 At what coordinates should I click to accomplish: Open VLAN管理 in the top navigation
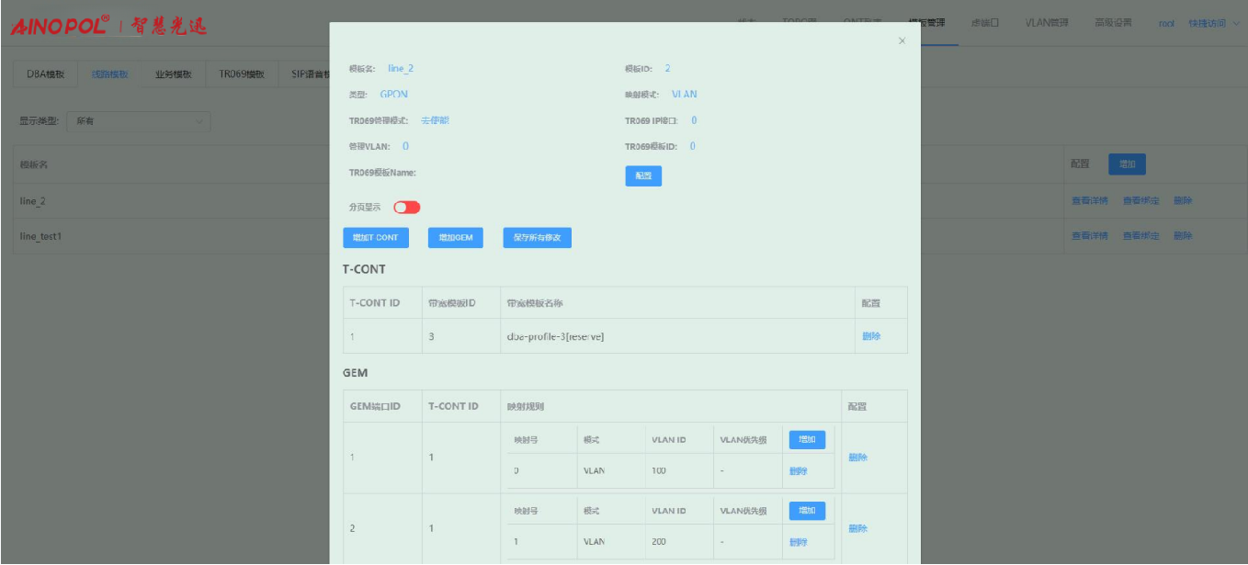click(x=1046, y=23)
